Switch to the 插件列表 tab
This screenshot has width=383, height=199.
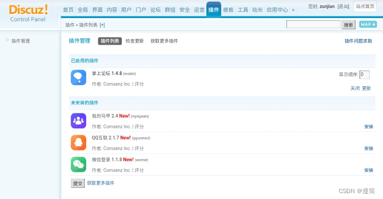pos(110,41)
